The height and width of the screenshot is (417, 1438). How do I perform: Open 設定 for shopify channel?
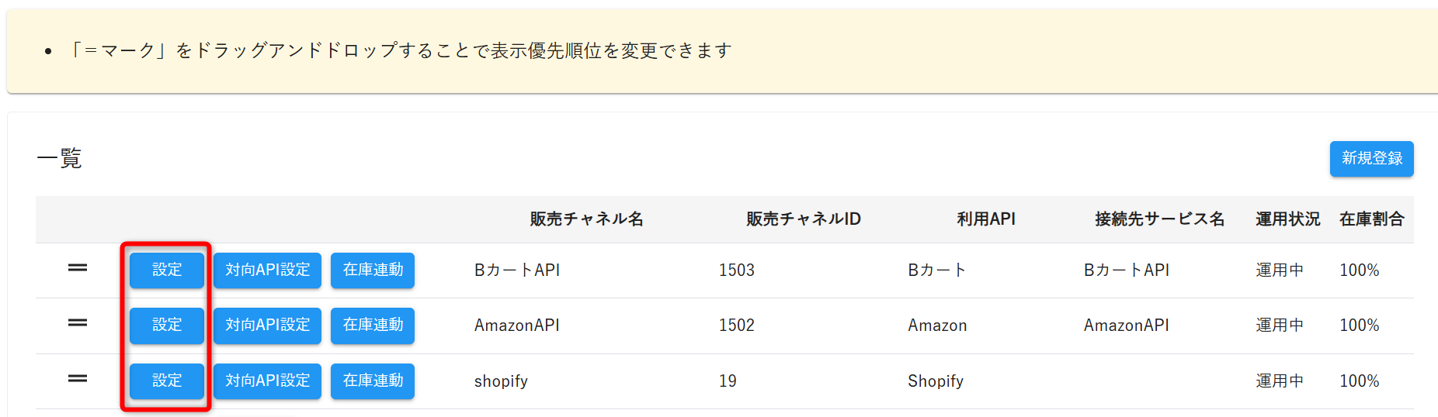[167, 381]
